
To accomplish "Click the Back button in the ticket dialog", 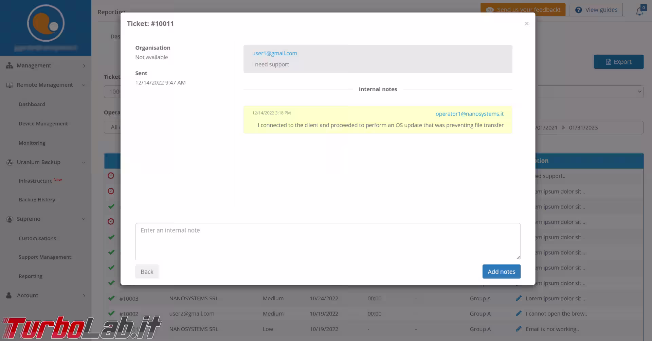I will tap(147, 272).
